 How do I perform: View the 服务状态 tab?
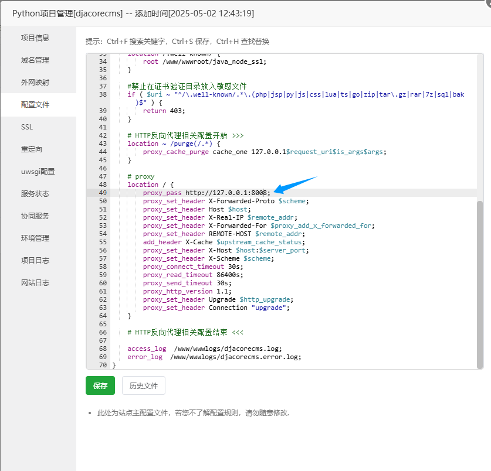35,194
